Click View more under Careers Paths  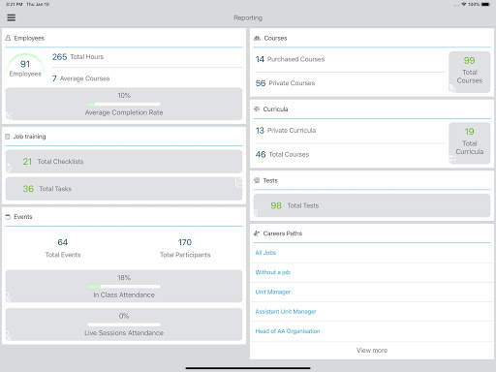point(372,350)
